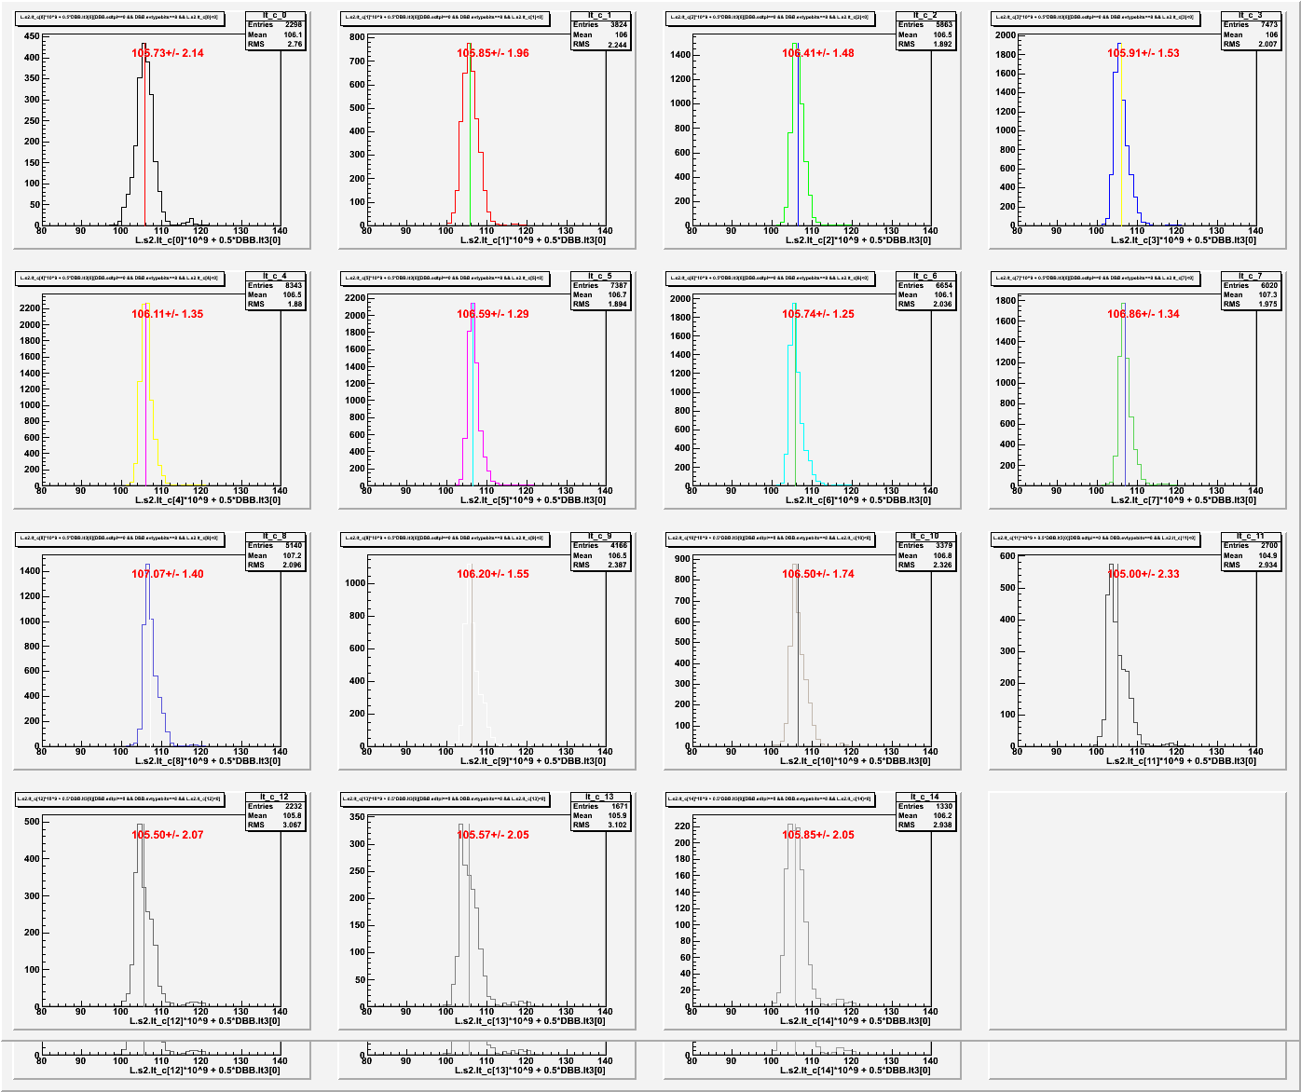Select the lt_c_0 stats box title
Screen dimensions: 1301x1092
[x=275, y=15]
